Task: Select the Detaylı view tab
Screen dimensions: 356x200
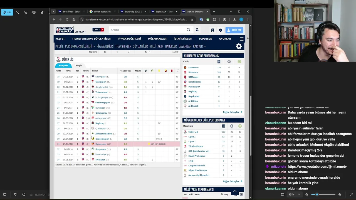Action: pos(78,66)
